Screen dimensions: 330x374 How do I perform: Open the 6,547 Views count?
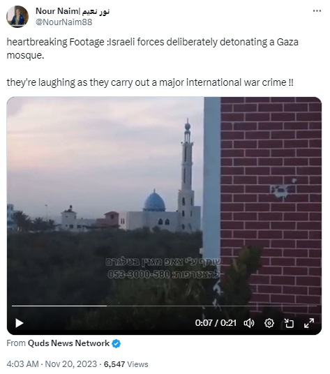tap(126, 364)
